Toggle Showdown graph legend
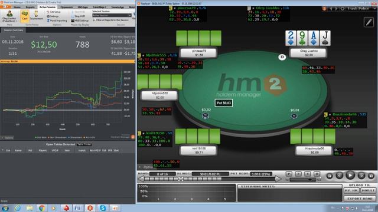Image resolution: width=378 pixels, height=212 pixels. point(75,137)
